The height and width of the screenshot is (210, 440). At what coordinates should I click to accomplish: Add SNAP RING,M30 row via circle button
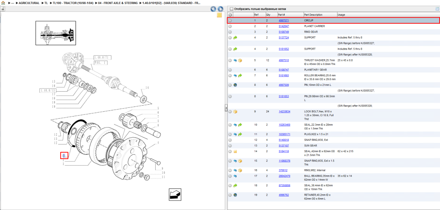pyautogui.click(x=230, y=140)
